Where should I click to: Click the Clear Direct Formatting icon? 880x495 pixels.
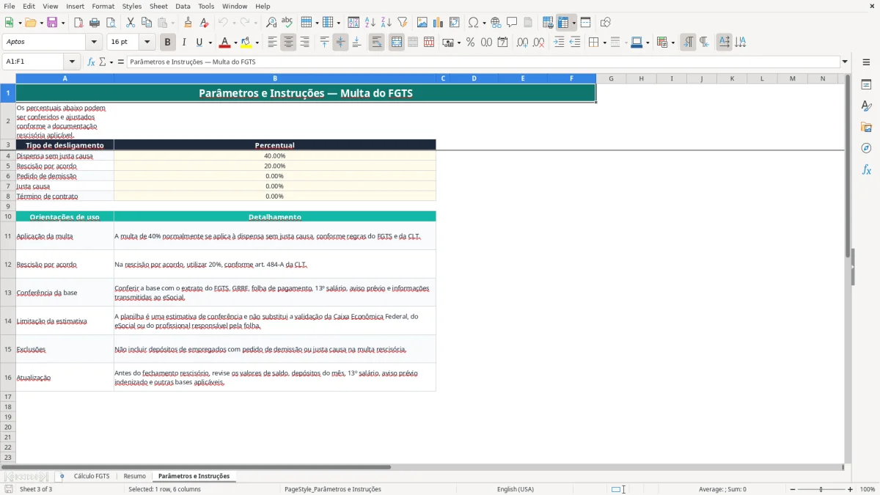click(204, 23)
